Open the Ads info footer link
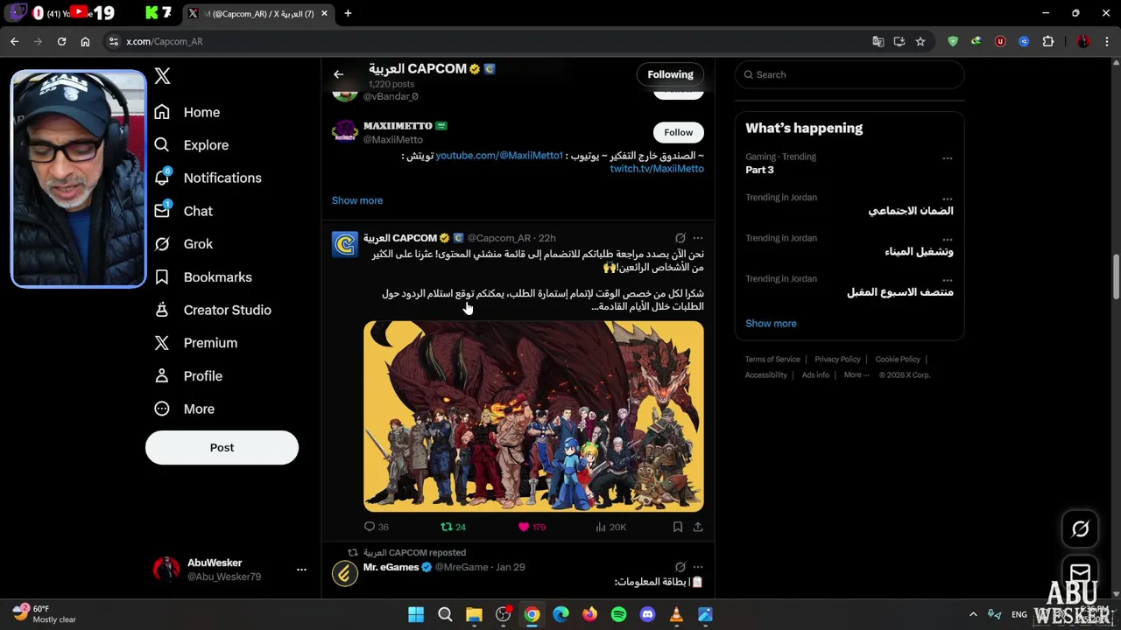The width and height of the screenshot is (1121, 630). 815,375
